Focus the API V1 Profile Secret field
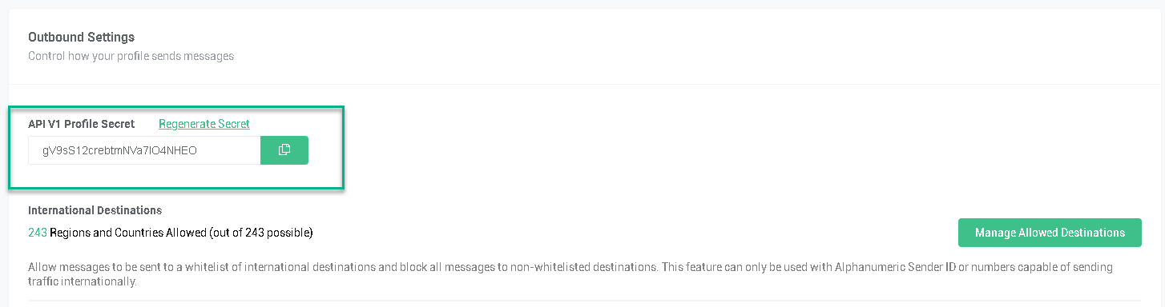 tap(144, 150)
